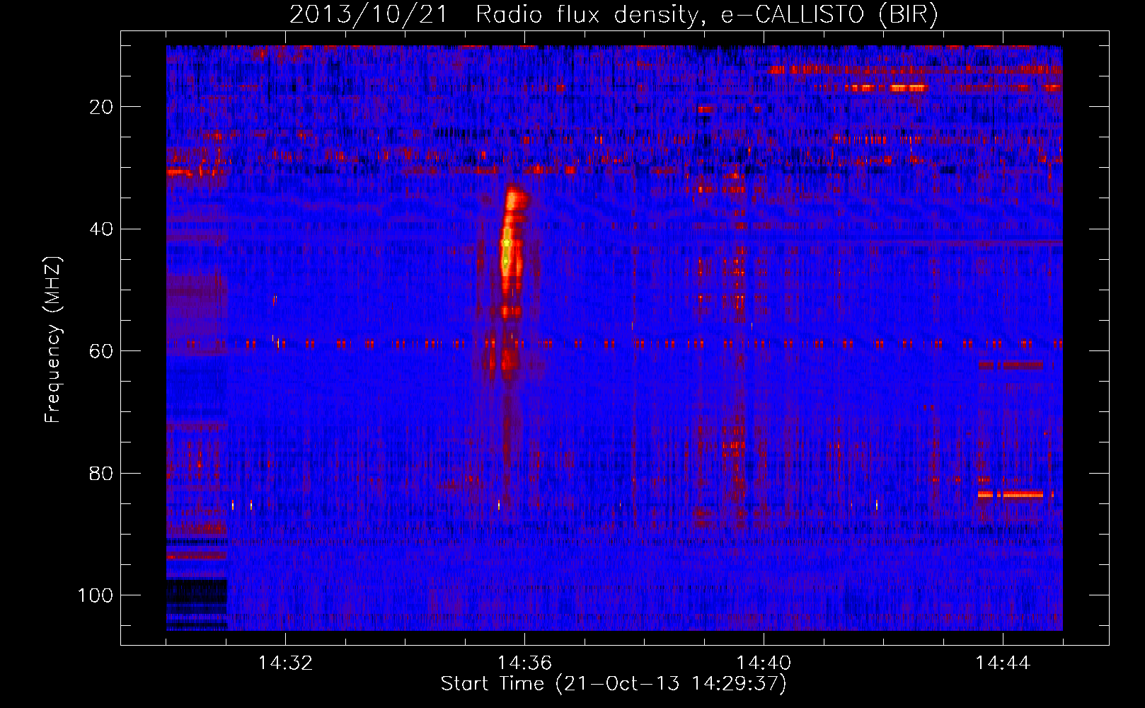Click the bright yellow burst peak near 42 MHz
The height and width of the screenshot is (708, 1145).
pyautogui.click(x=506, y=243)
